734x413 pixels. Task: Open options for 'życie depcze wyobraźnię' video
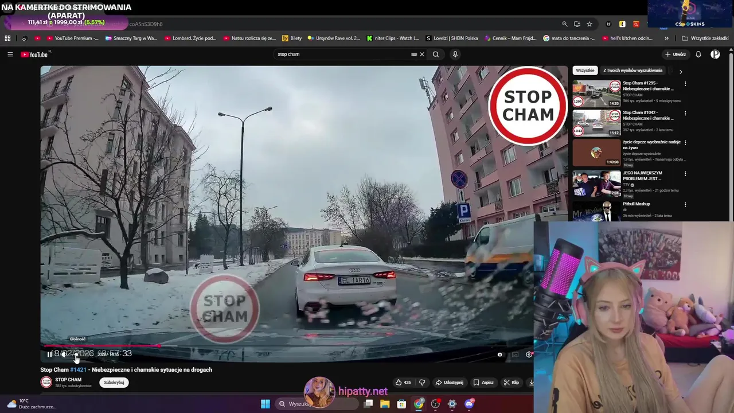pos(685,142)
